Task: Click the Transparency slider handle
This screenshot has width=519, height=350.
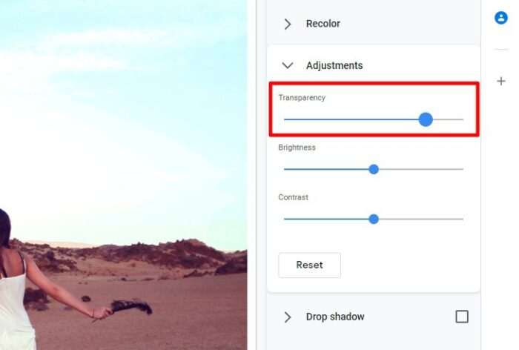Action: coord(426,119)
